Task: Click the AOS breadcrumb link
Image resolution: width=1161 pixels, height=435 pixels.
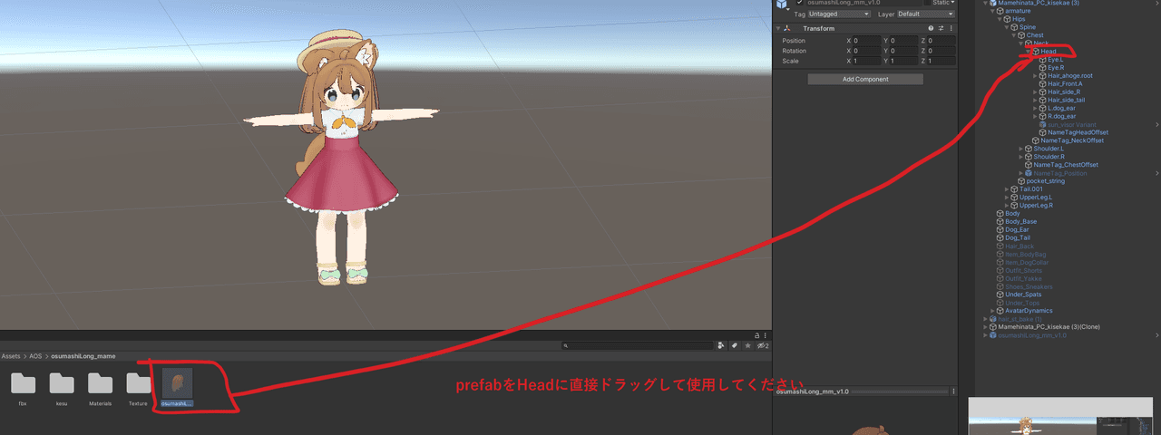Action: click(35, 356)
